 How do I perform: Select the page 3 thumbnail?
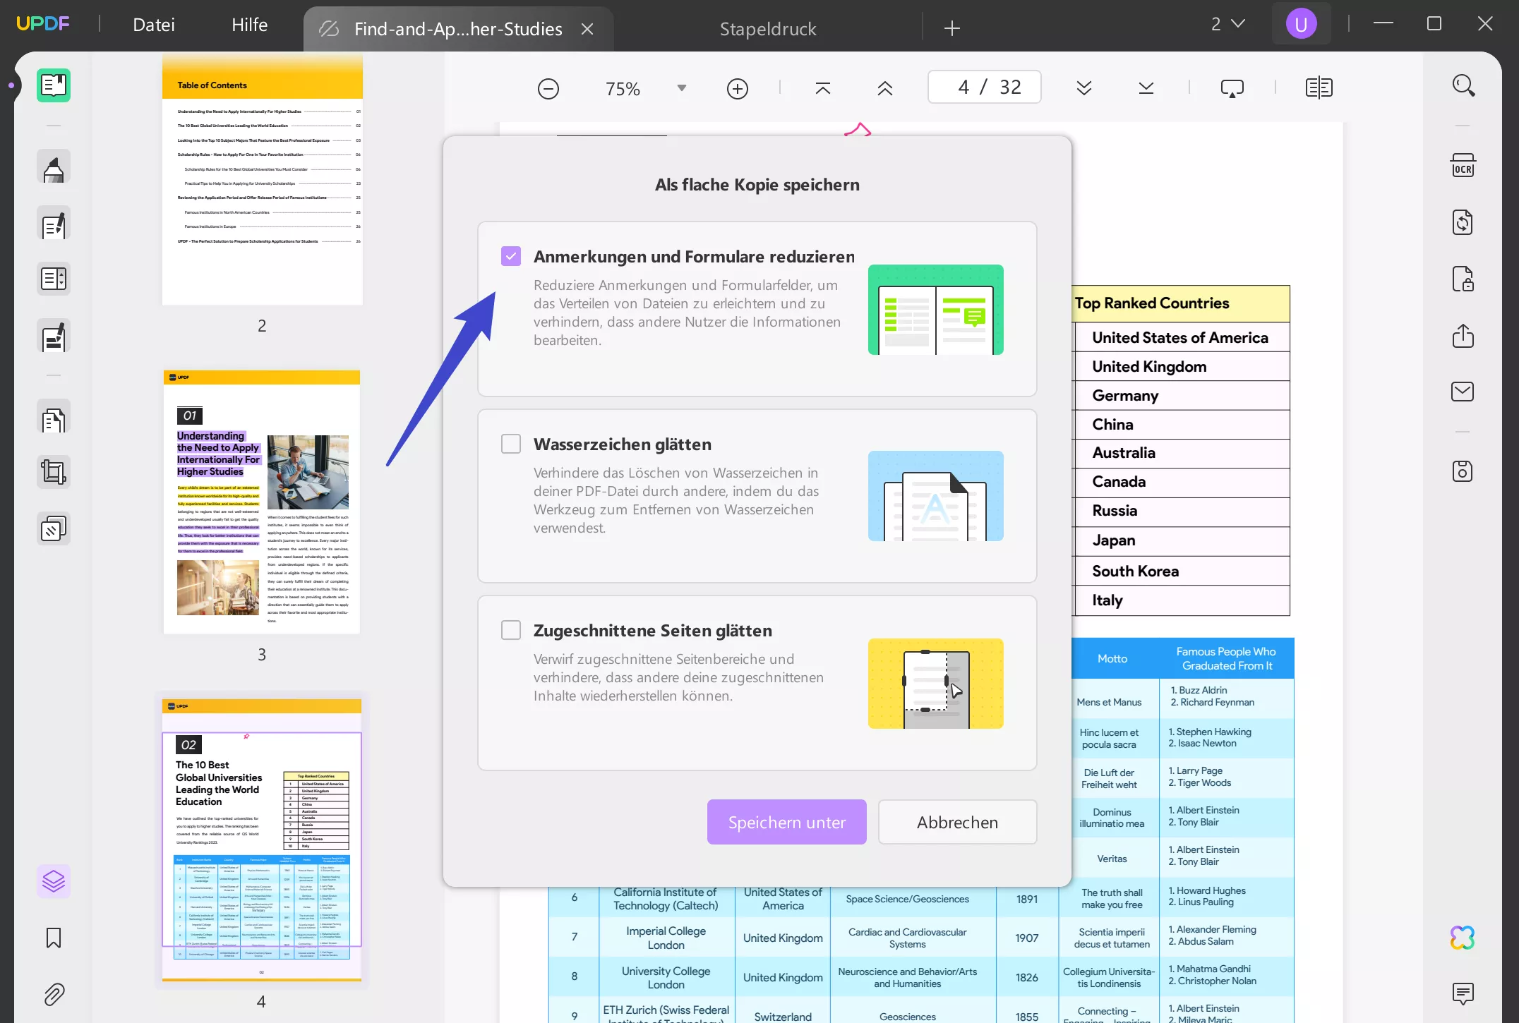(262, 502)
